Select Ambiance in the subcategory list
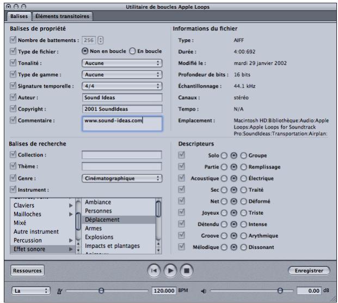Viewport: 338px width, 303px height. [119, 202]
